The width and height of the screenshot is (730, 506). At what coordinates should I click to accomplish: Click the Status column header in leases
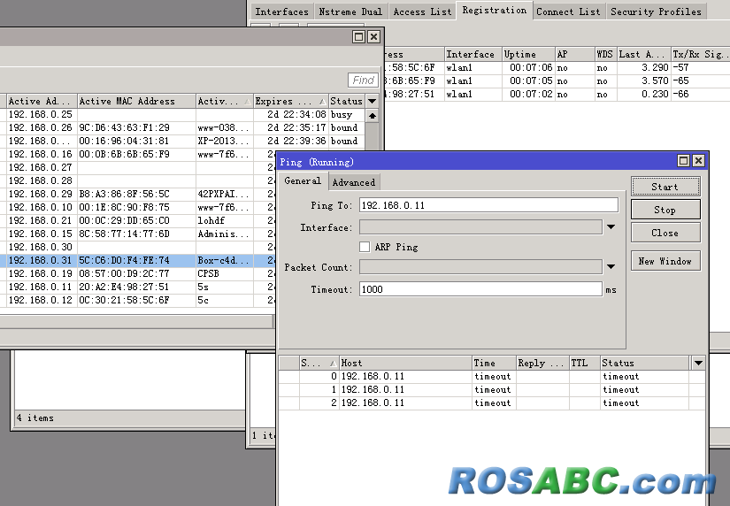pyautogui.click(x=347, y=101)
